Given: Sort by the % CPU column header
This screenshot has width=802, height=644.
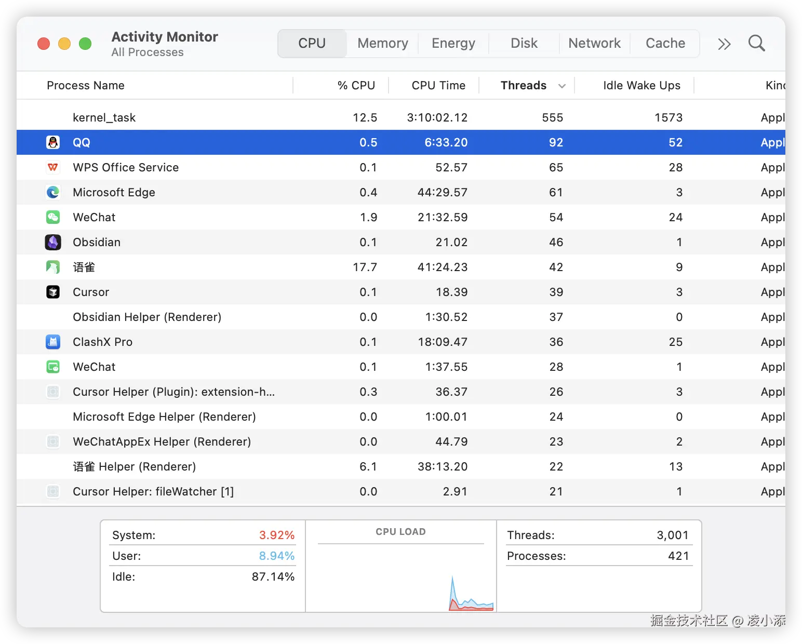Looking at the screenshot, I should coord(356,86).
